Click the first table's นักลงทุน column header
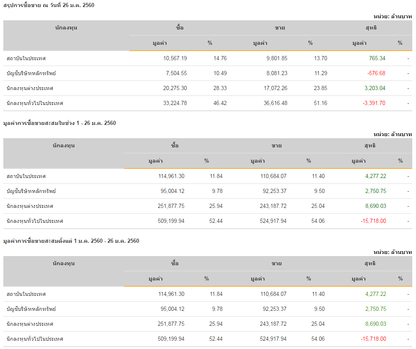Screen dimensions: 416x349 coord(66,28)
